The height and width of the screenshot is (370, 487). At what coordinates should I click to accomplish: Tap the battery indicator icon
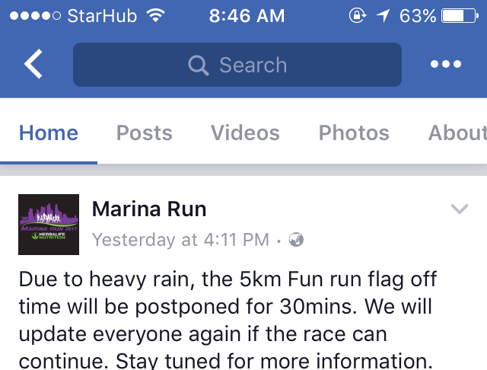click(460, 16)
